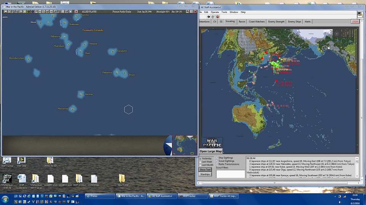Select the Last Week radio button
366x205 pixels.
tap(200, 162)
